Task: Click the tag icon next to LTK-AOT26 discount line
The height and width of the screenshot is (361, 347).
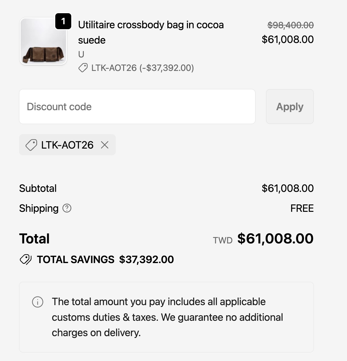Action: pos(83,68)
